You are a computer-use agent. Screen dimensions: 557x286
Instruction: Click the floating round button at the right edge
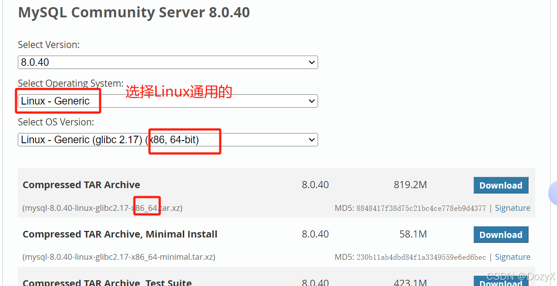553,193
